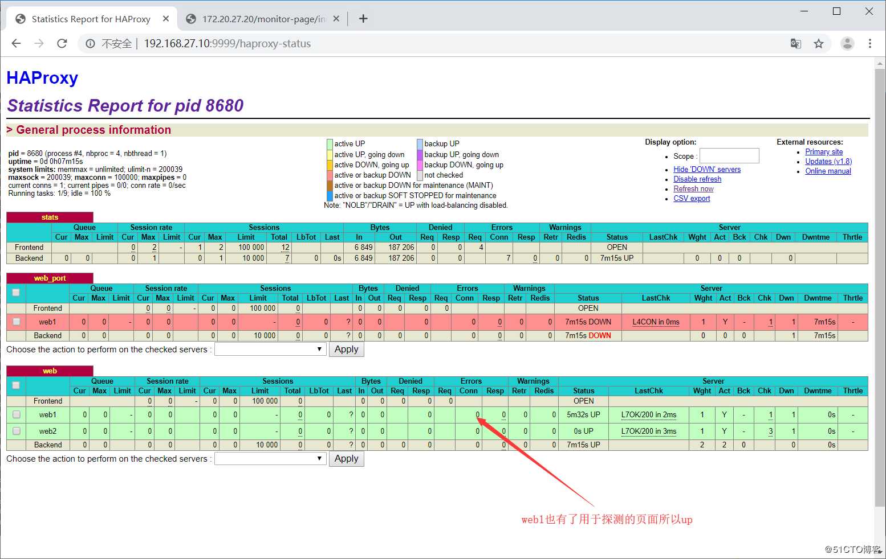
Task: Translate this page icon
Action: tap(796, 43)
